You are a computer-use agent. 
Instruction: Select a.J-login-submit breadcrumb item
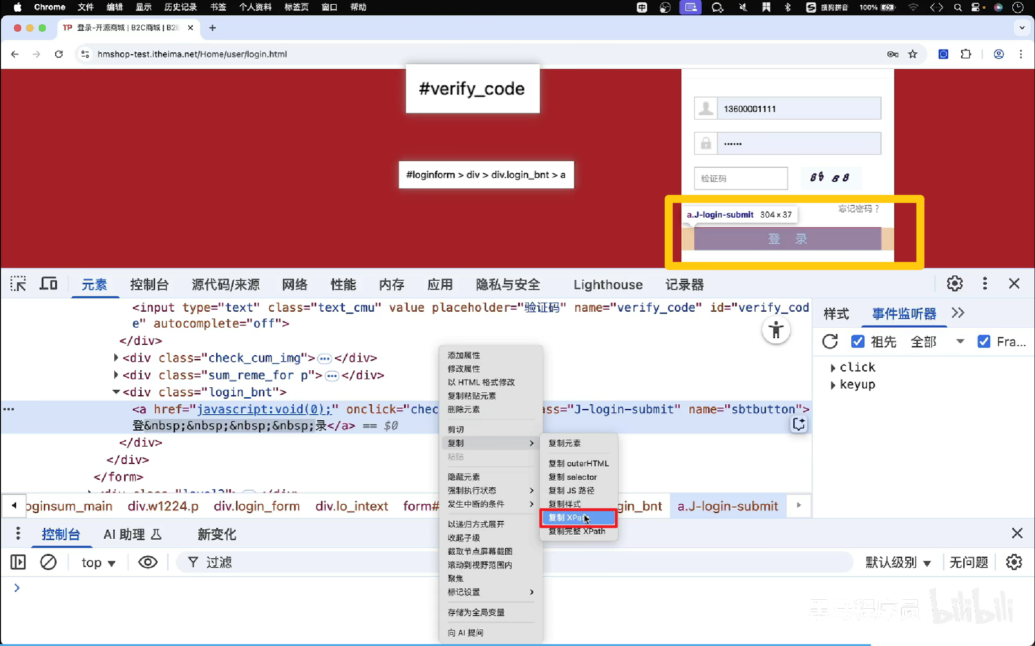point(728,506)
